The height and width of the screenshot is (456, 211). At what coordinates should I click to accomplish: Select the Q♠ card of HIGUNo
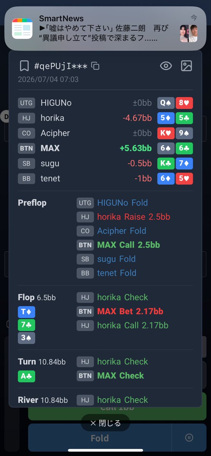point(166,103)
